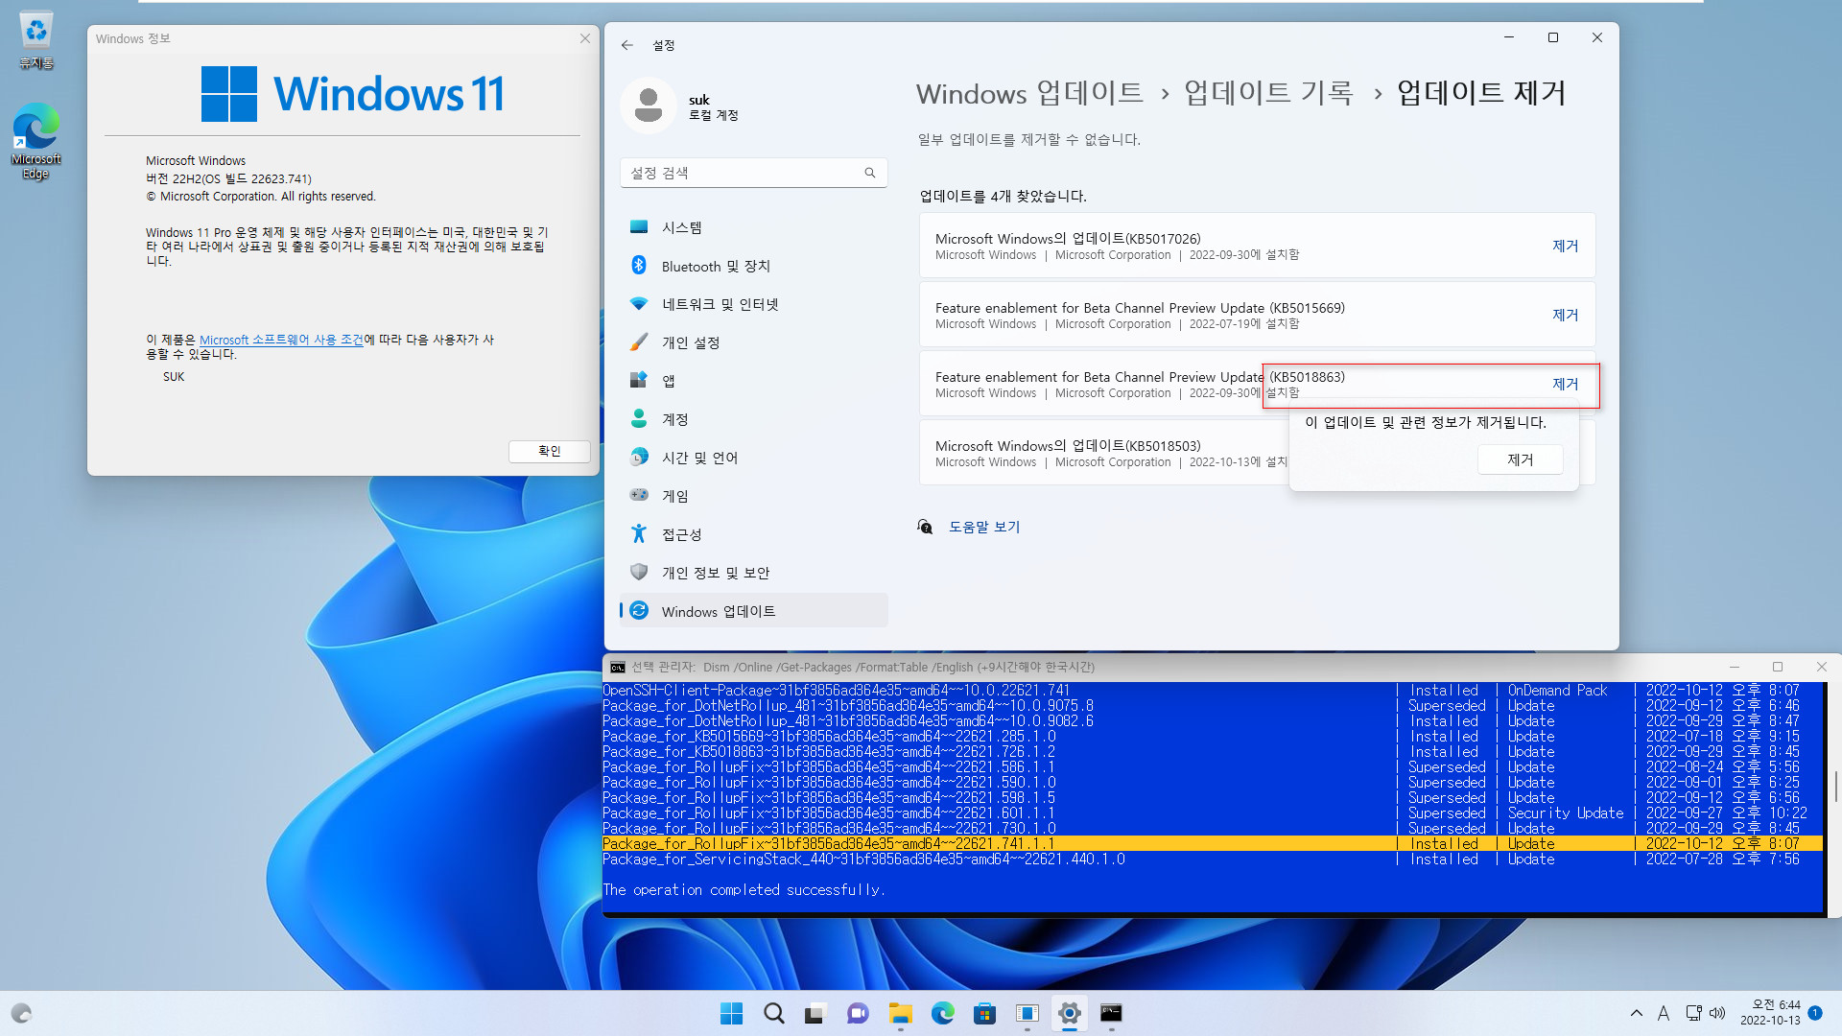Open 시간 및 언어 category
The height and width of the screenshot is (1036, 1842).
coord(754,458)
